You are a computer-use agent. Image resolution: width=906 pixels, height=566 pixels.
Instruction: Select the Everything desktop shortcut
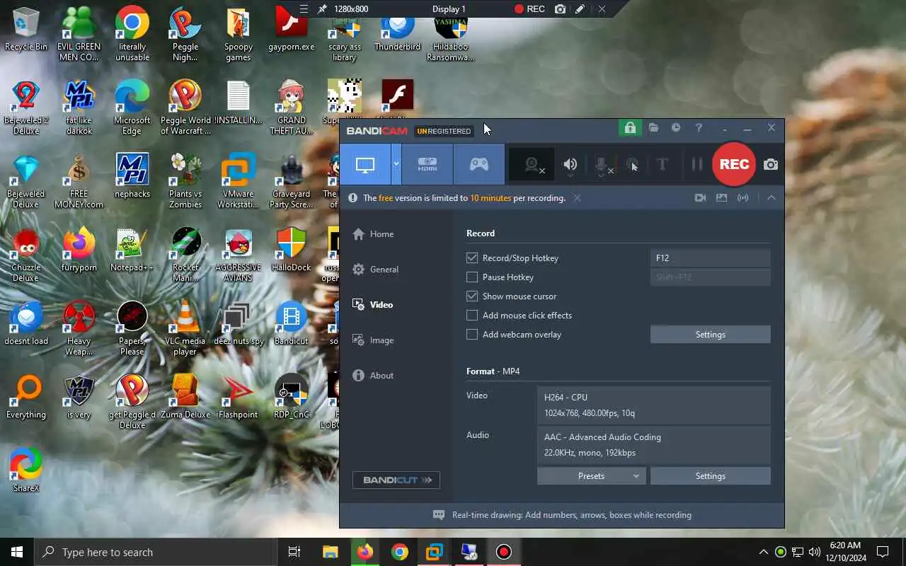(26, 397)
